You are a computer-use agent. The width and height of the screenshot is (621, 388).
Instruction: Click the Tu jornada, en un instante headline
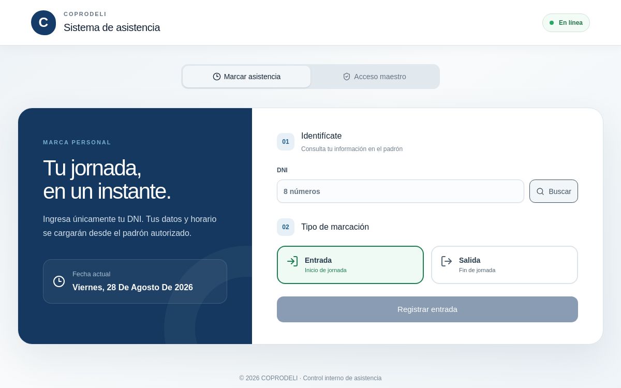tap(107, 180)
